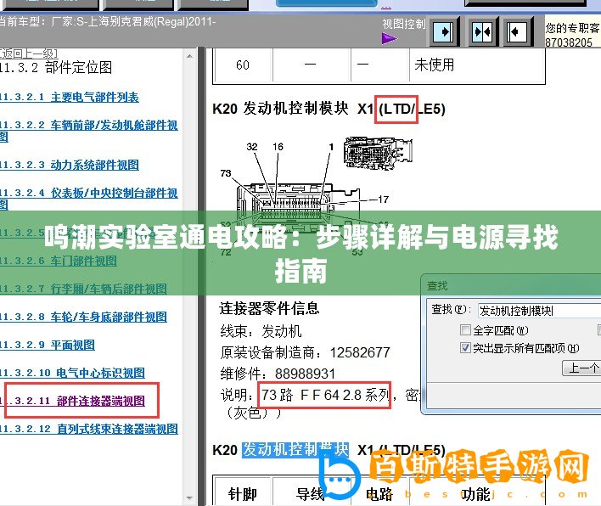Open 11.3.2.11 部件连接器端视图 link
Viewport: 601px width, 506px height.
click(72, 401)
